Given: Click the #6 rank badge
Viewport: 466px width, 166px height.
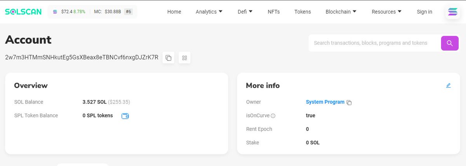Looking at the screenshot, I should pyautogui.click(x=128, y=12).
